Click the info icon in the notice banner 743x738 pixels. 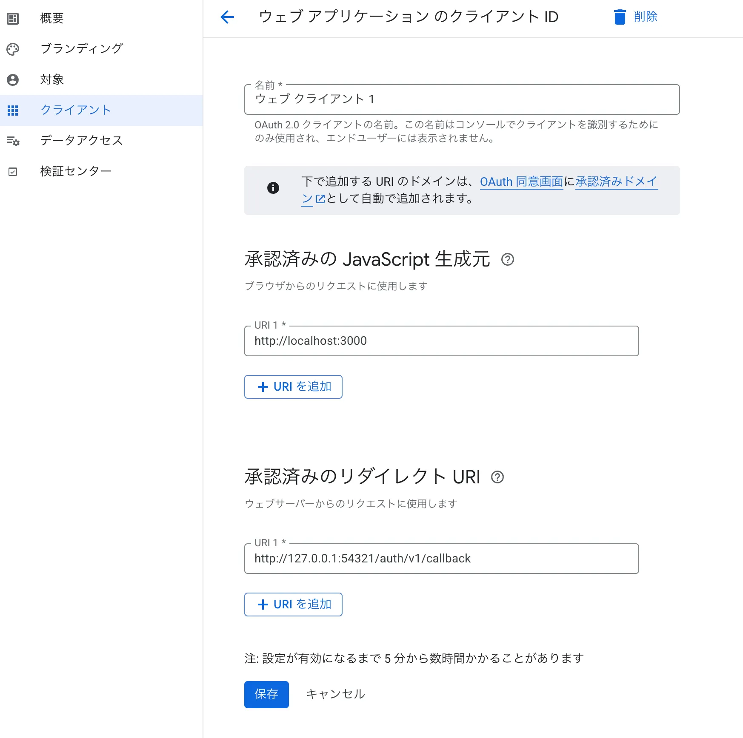pyautogui.click(x=274, y=188)
